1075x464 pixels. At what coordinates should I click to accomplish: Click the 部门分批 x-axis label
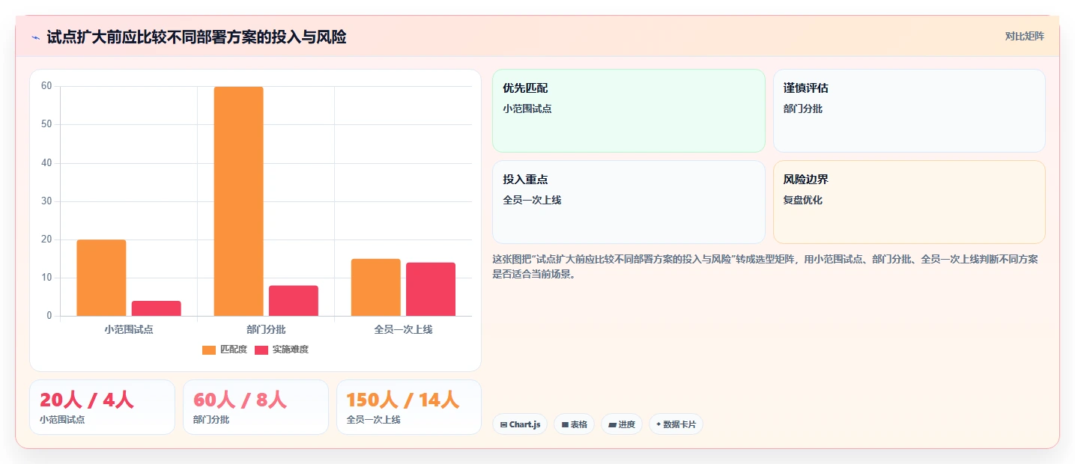pos(266,329)
